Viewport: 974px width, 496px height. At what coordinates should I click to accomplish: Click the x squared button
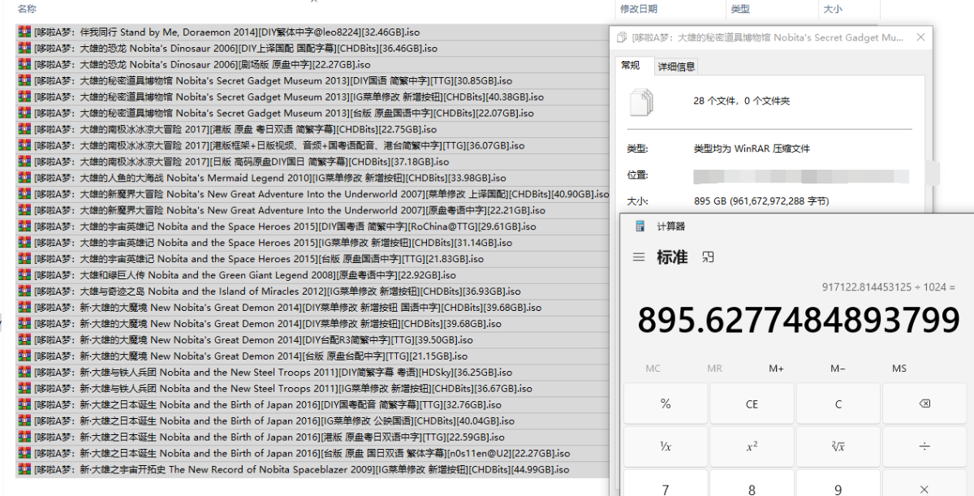pos(752,446)
